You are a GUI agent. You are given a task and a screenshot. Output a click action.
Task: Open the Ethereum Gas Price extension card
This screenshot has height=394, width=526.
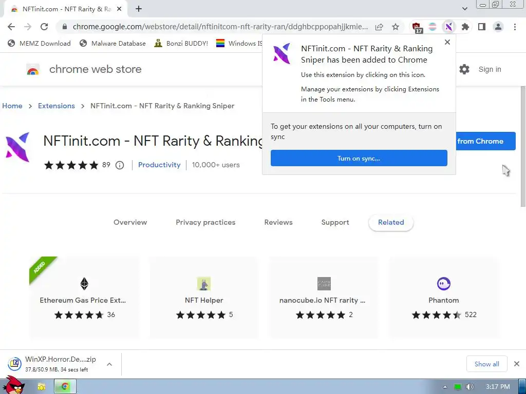pos(84,297)
